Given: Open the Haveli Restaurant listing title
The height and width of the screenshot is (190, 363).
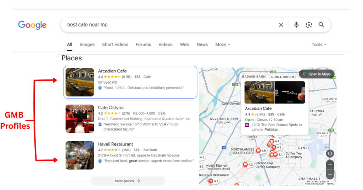Looking at the screenshot, I should pyautogui.click(x=116, y=144).
